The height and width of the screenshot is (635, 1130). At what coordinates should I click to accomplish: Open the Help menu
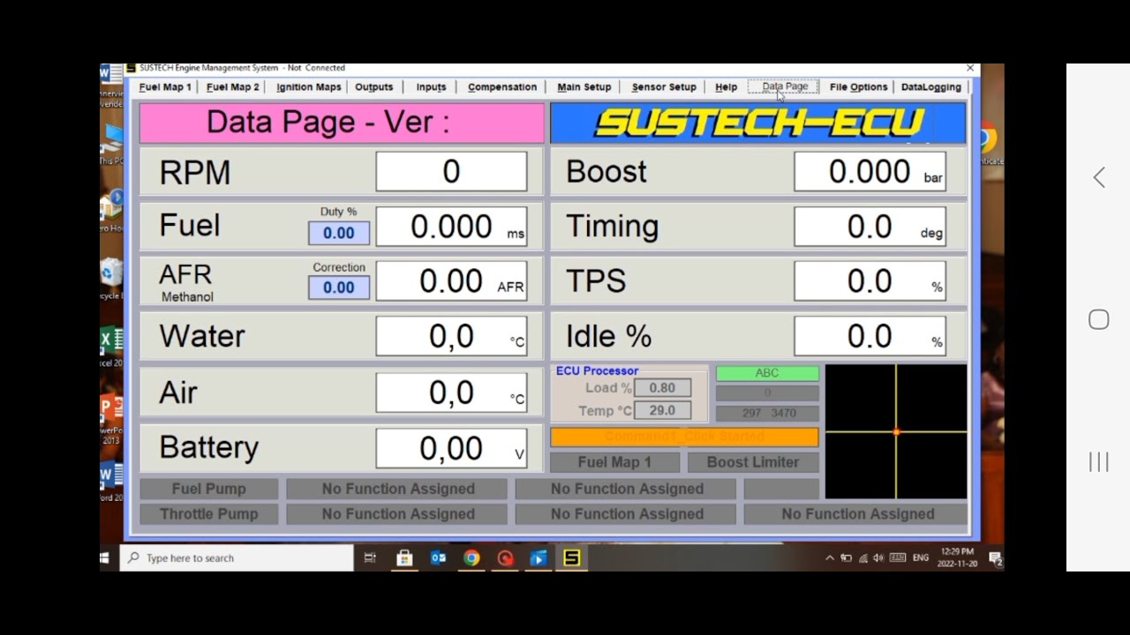[x=726, y=87]
